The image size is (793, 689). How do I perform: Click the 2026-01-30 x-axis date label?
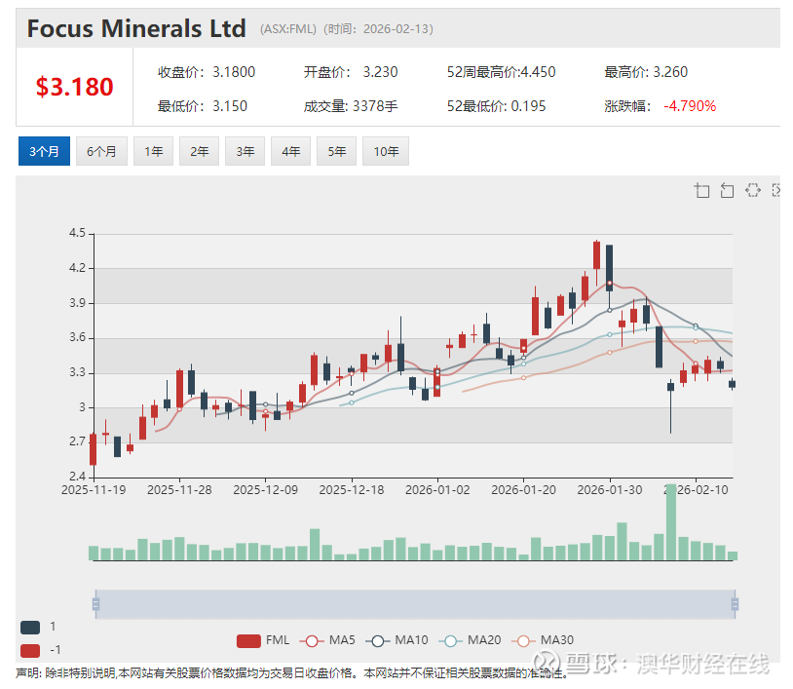pyautogui.click(x=610, y=490)
